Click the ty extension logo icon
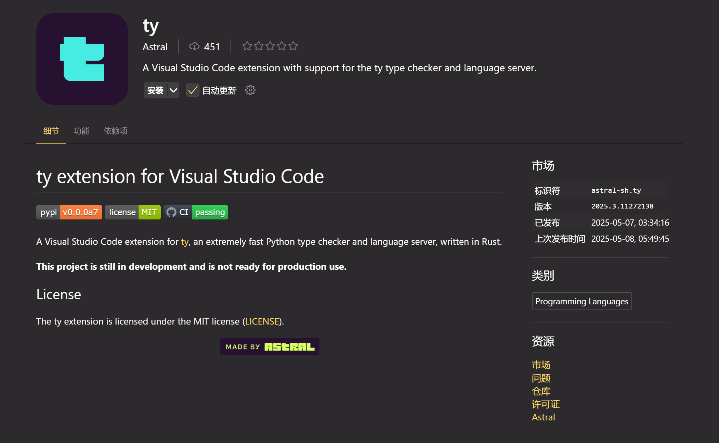 click(82, 59)
